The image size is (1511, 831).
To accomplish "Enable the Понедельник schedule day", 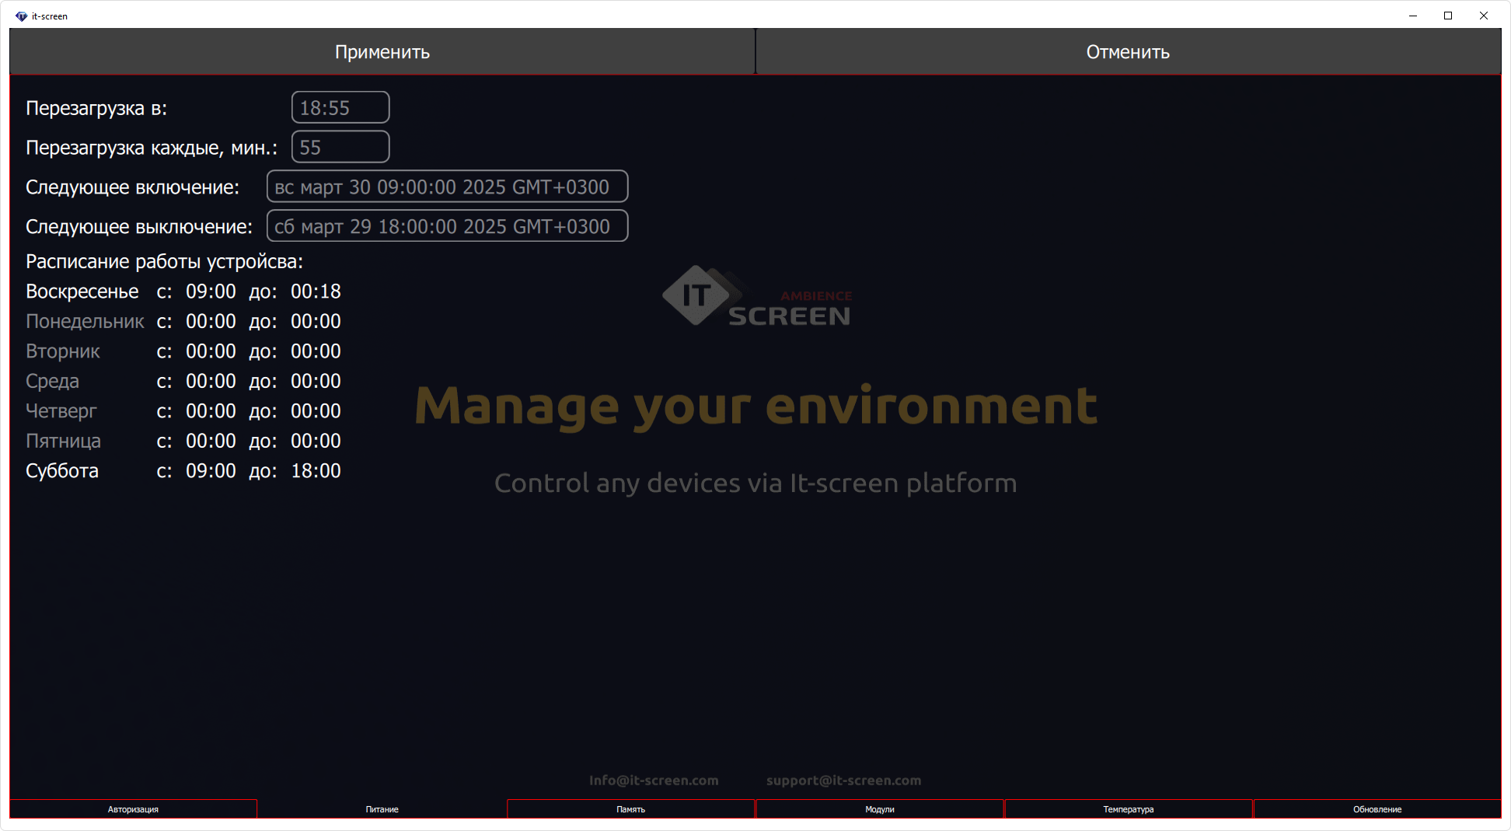I will coord(85,322).
